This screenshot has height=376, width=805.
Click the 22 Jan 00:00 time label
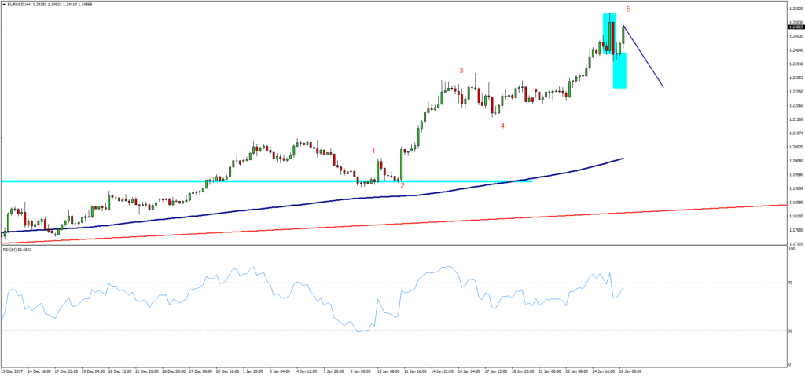point(550,371)
